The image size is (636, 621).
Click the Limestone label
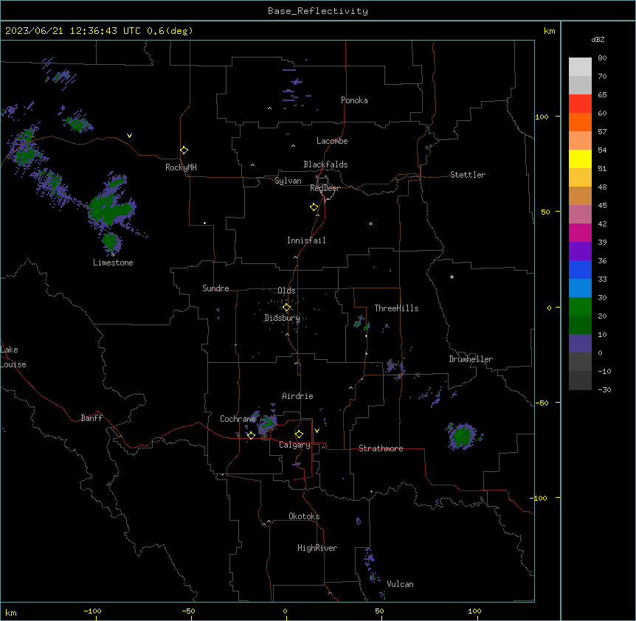pos(113,263)
